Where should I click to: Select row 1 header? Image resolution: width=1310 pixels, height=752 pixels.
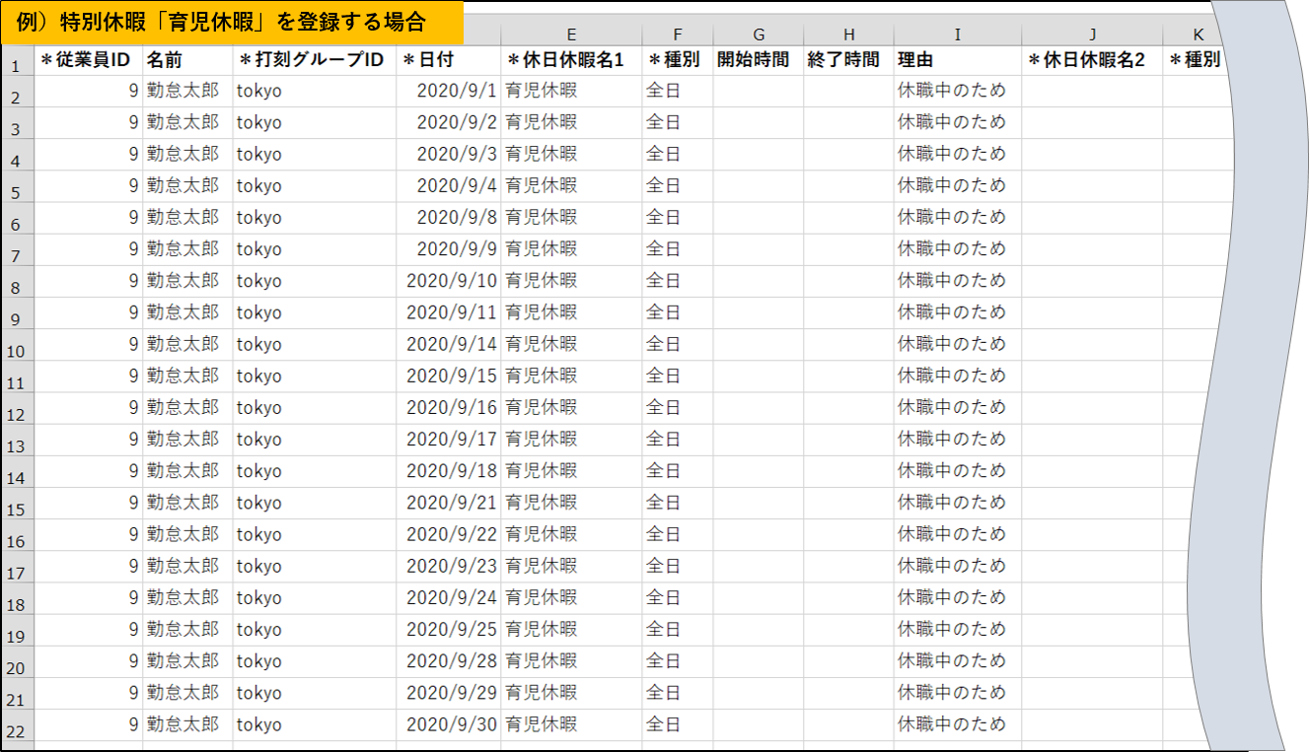[16, 67]
